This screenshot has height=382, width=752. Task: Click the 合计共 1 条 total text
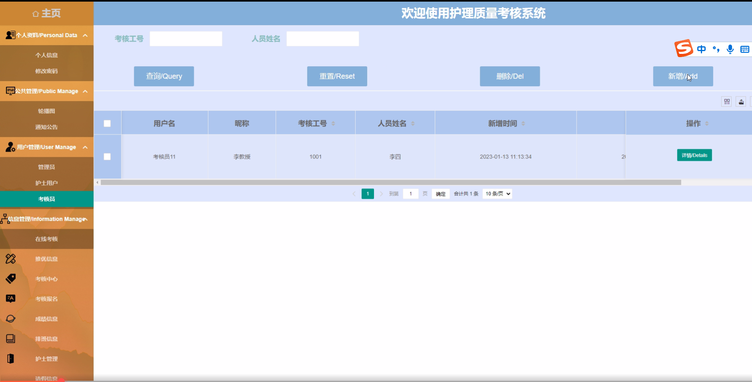(x=466, y=194)
